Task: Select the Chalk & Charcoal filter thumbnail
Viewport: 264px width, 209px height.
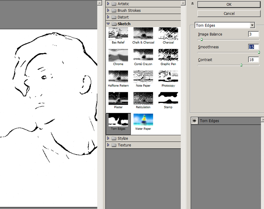Action: [143, 34]
